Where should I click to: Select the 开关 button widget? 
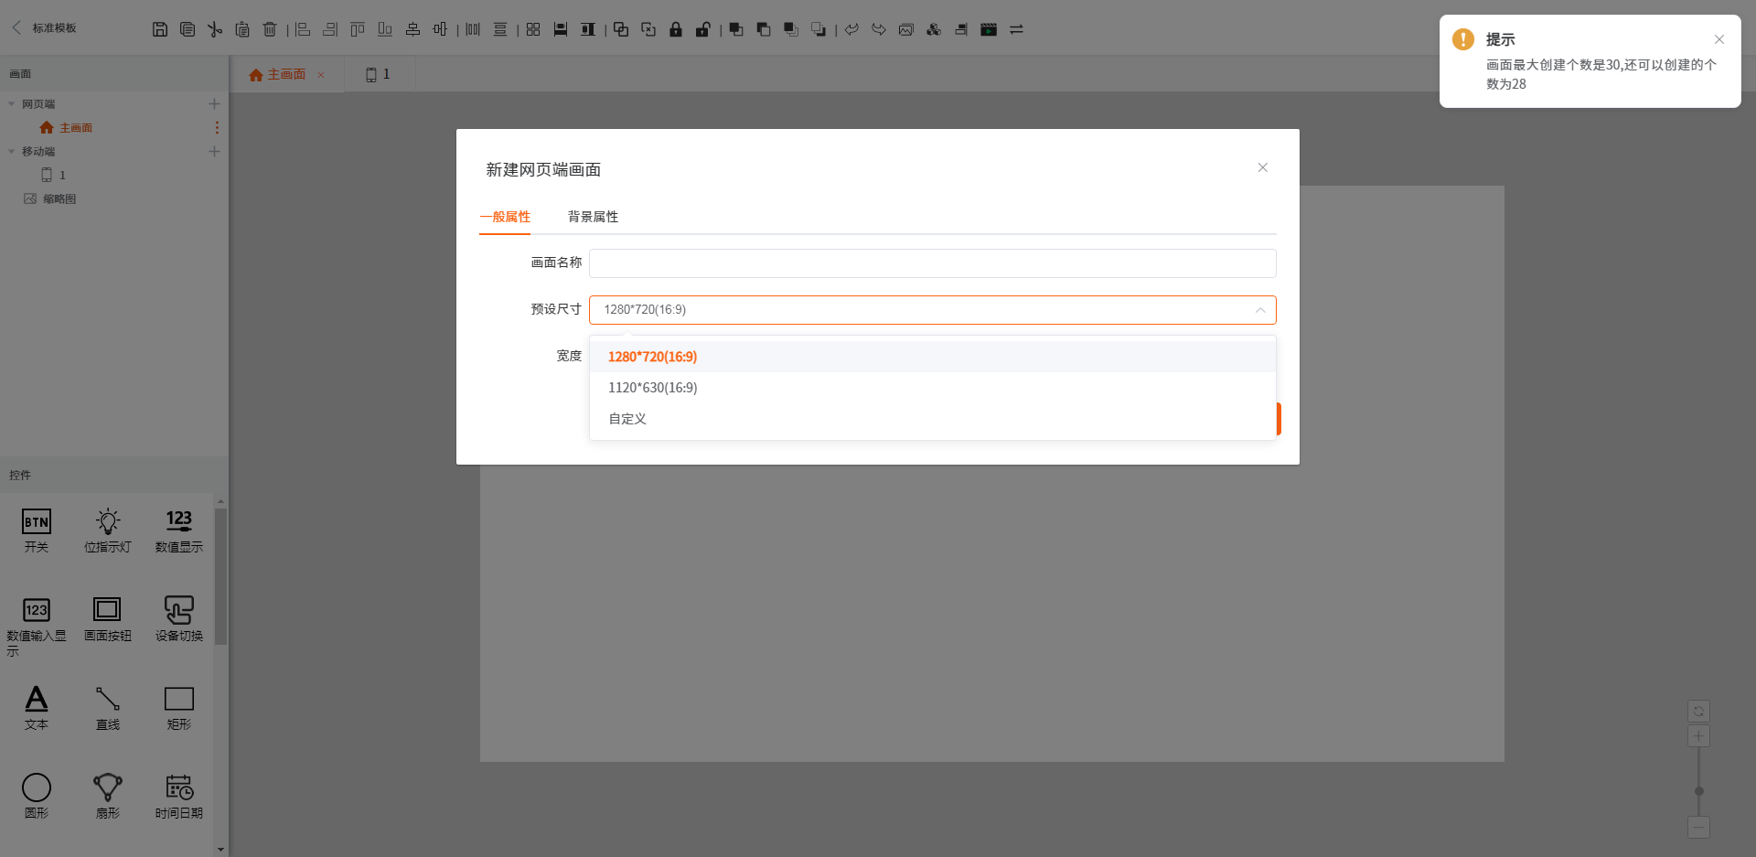click(x=37, y=530)
